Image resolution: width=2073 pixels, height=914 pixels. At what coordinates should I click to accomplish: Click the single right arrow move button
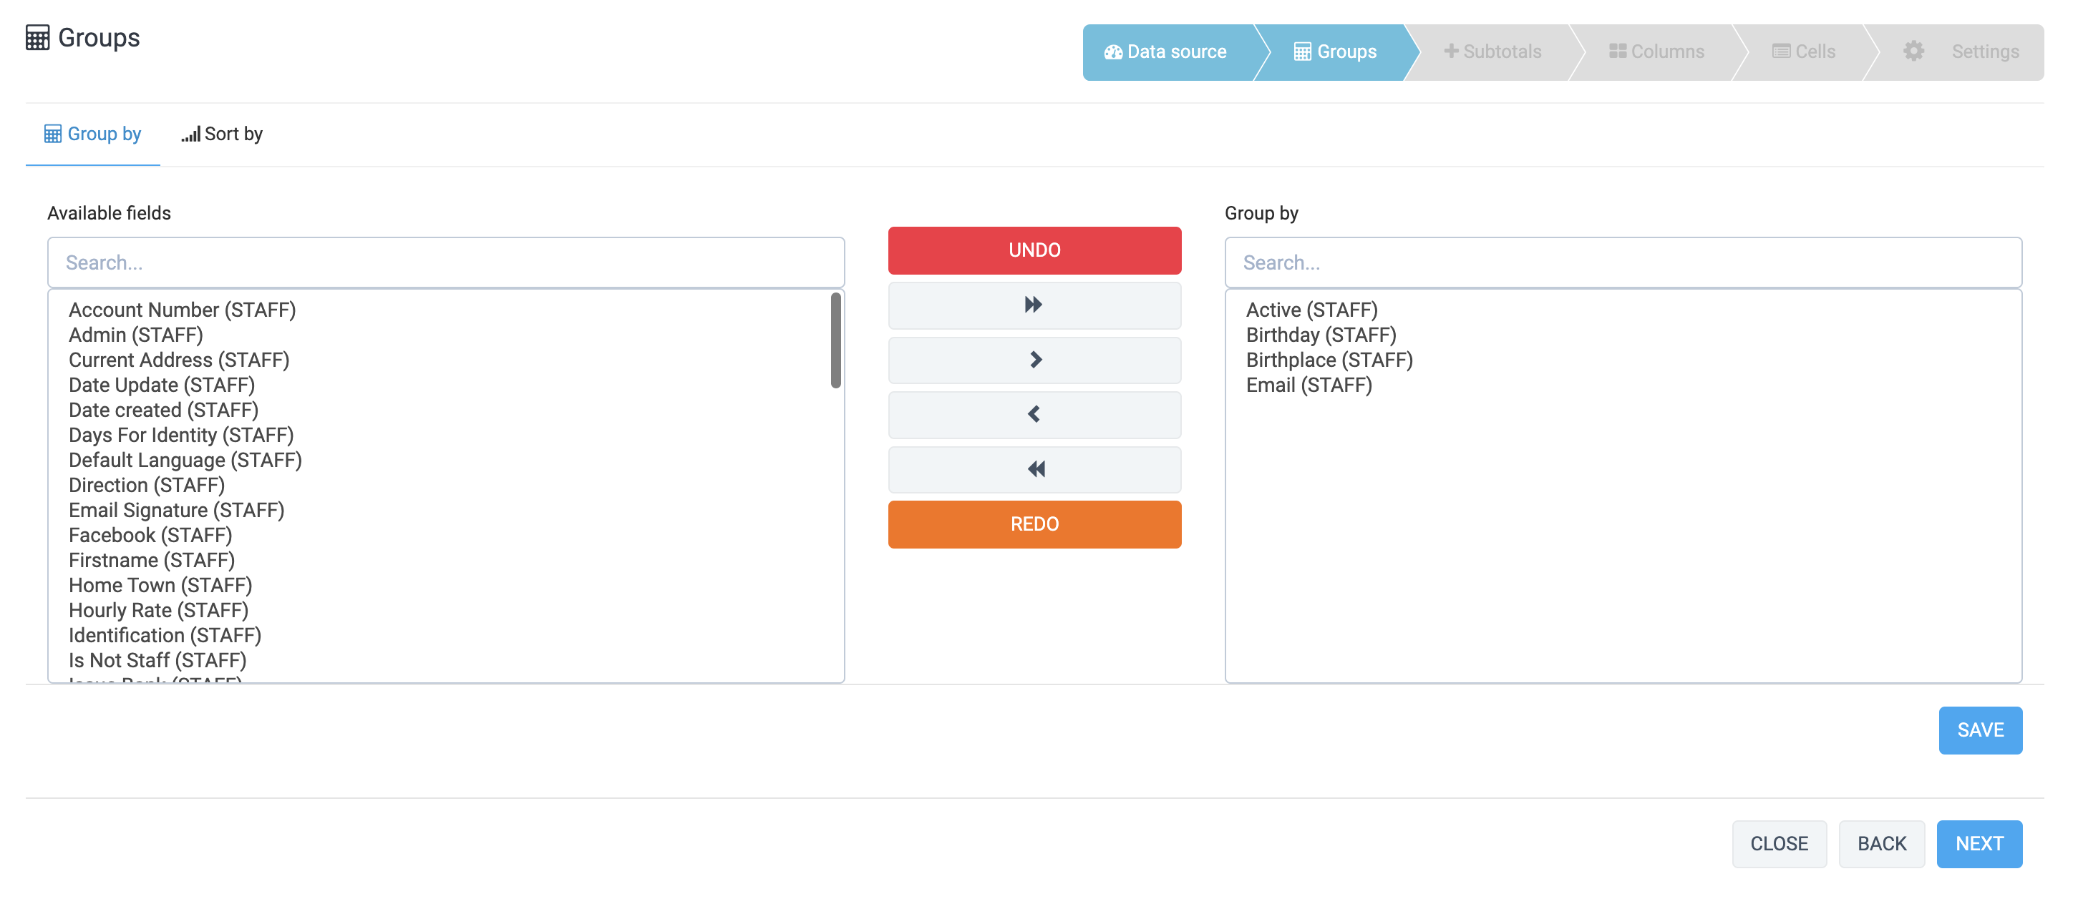coord(1034,359)
